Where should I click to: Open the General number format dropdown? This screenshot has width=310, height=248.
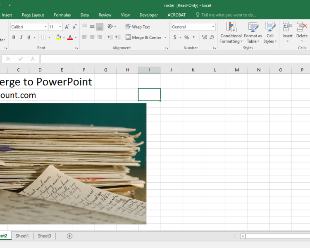point(213,27)
